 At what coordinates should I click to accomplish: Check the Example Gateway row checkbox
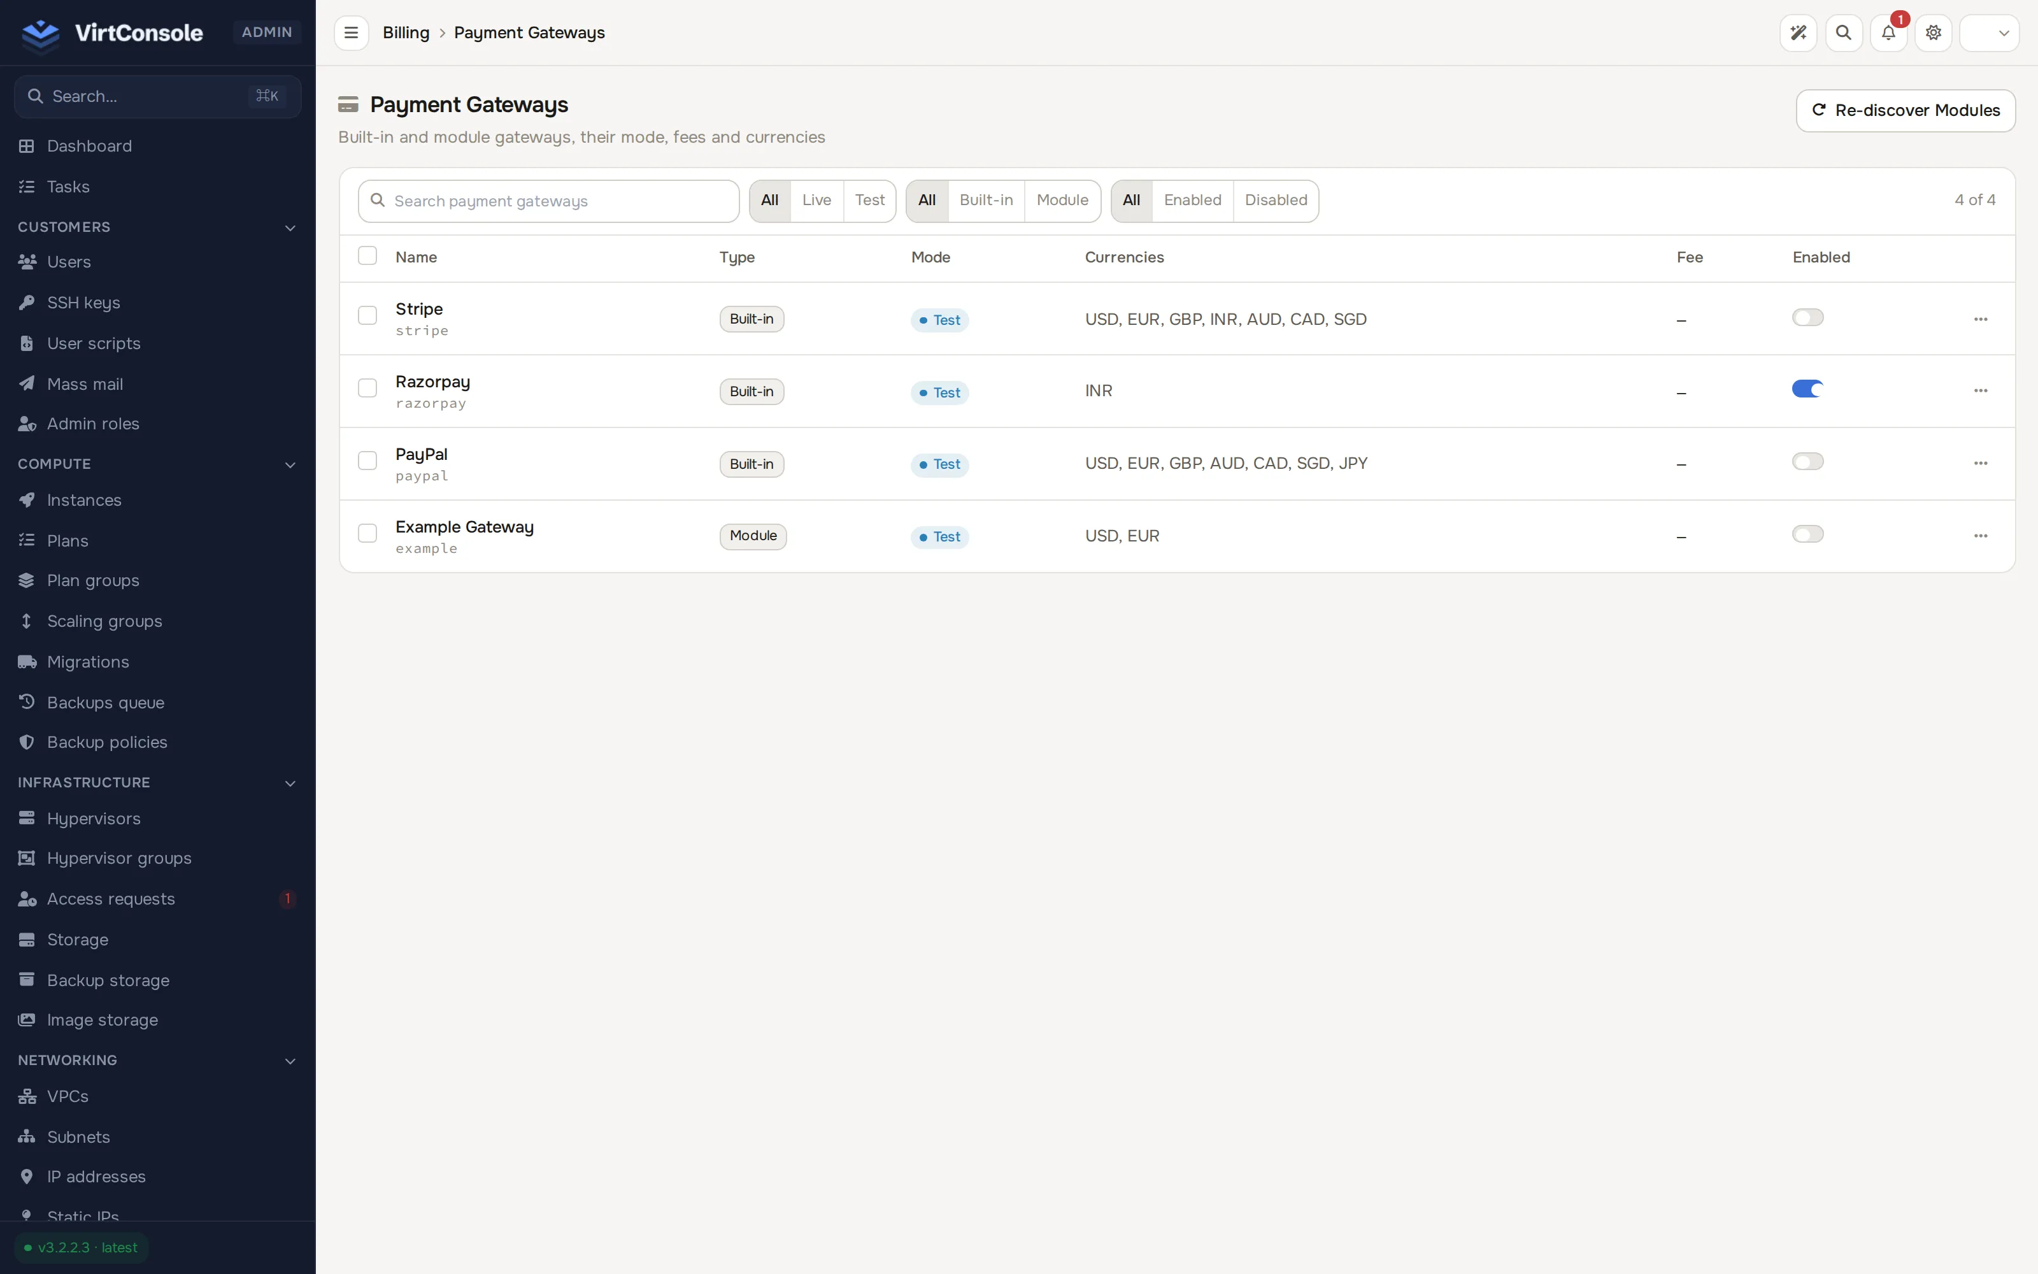coord(367,533)
